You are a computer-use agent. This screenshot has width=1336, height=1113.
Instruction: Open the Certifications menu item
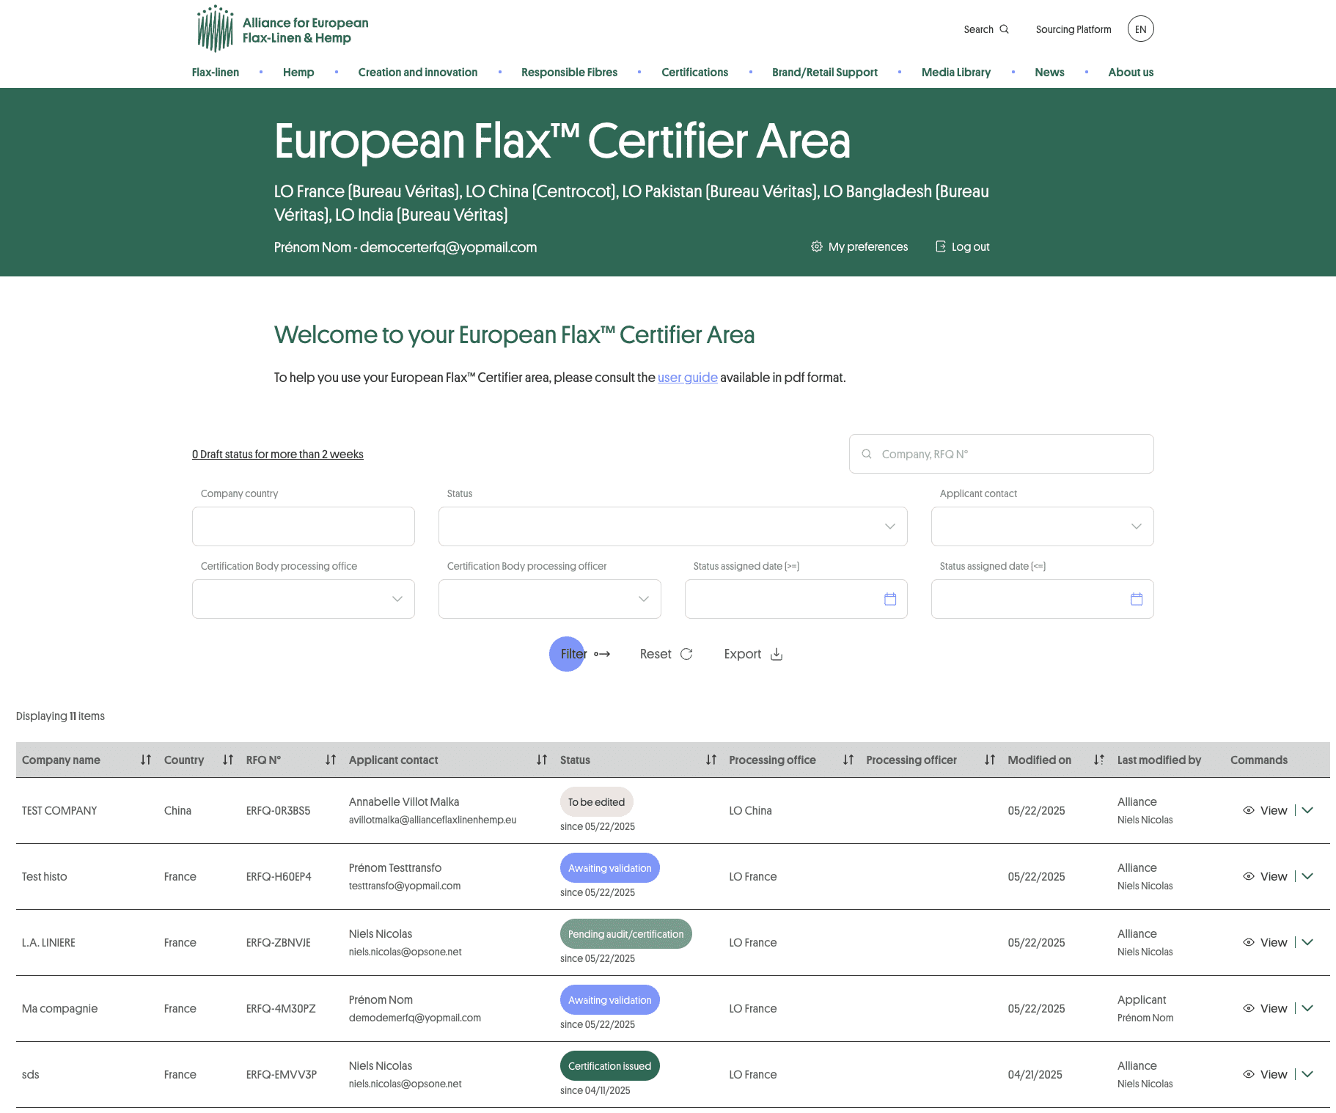(x=694, y=72)
